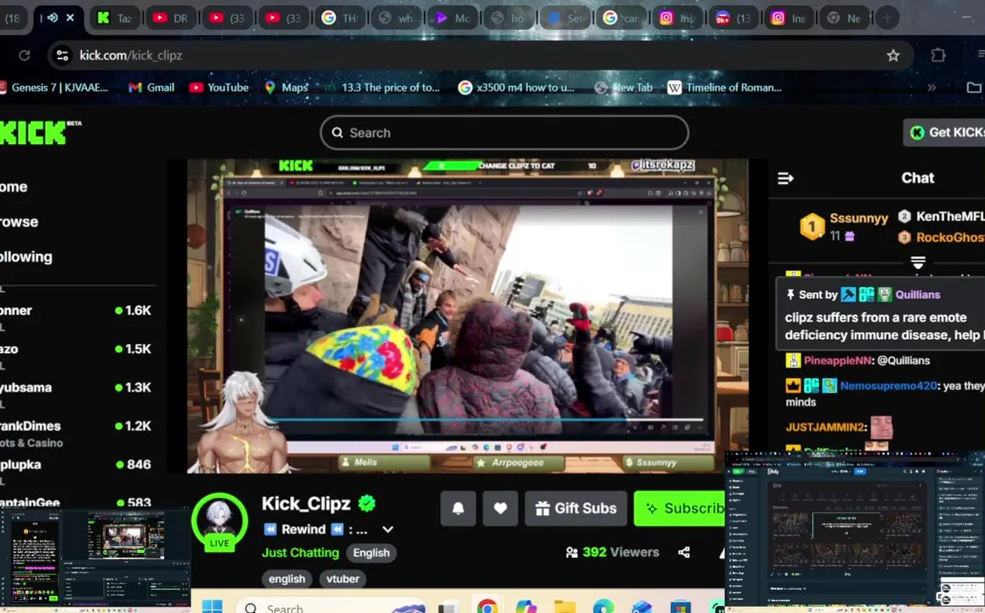The image size is (985, 613).
Task: Click Quillians username in pinned message
Action: tap(918, 295)
